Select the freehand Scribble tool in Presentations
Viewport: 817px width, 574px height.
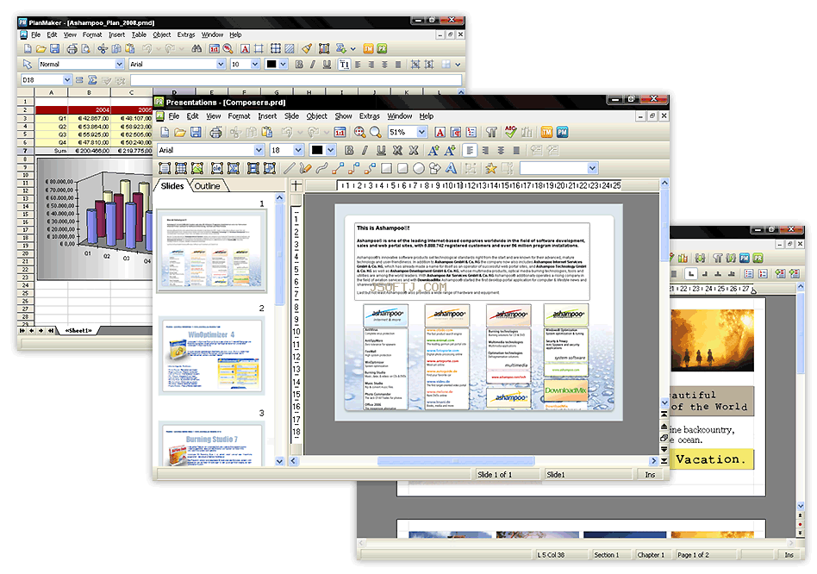305,168
